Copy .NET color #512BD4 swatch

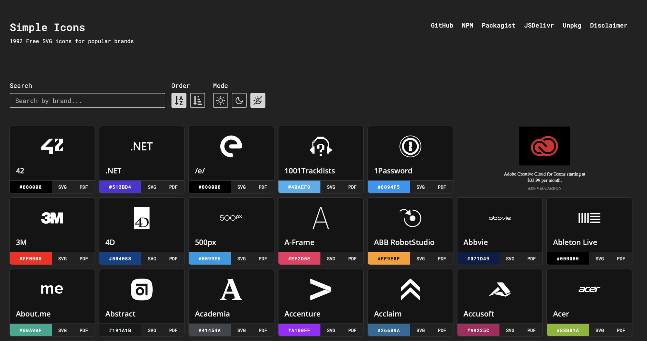(x=120, y=187)
